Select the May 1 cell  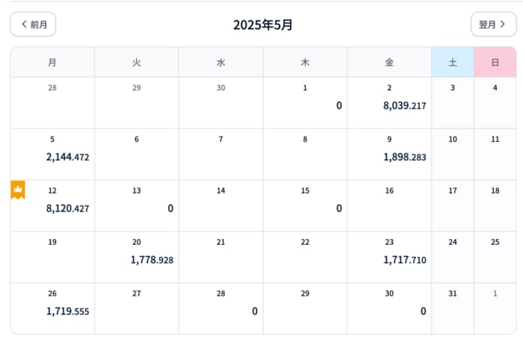[305, 103]
